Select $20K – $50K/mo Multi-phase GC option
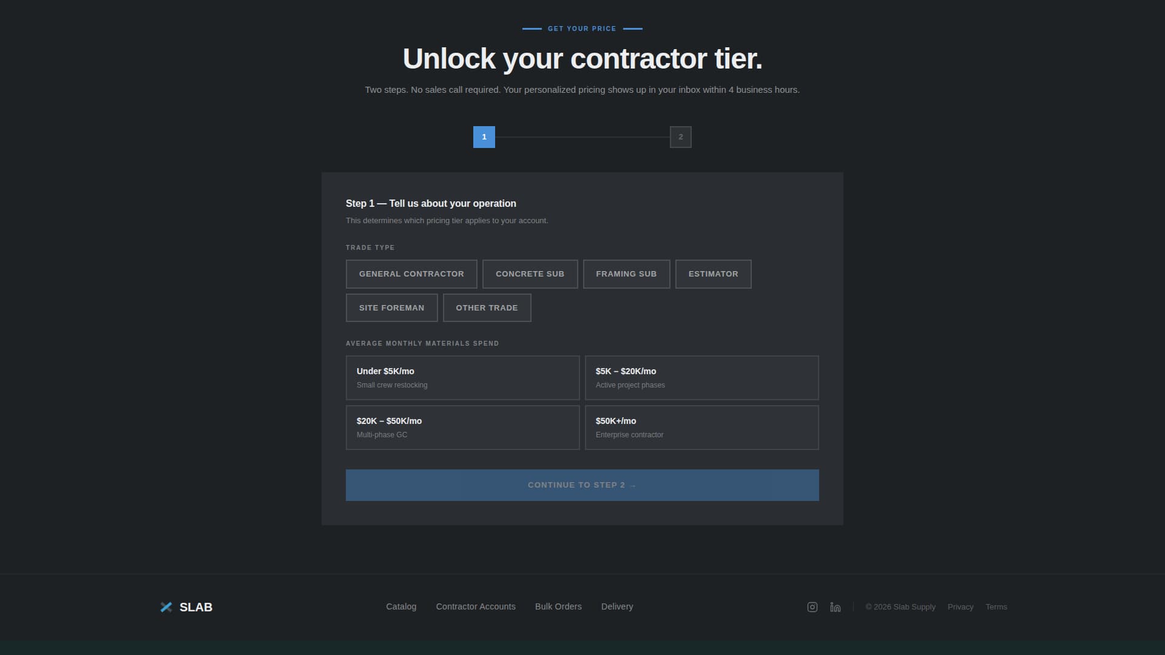Viewport: 1165px width, 655px height. tap(462, 427)
